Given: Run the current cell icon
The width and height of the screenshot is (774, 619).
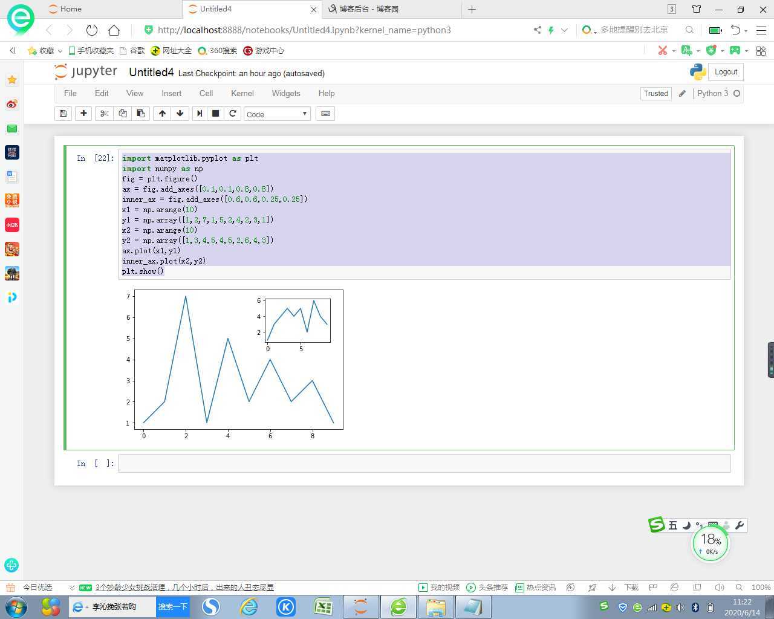Looking at the screenshot, I should tap(200, 114).
